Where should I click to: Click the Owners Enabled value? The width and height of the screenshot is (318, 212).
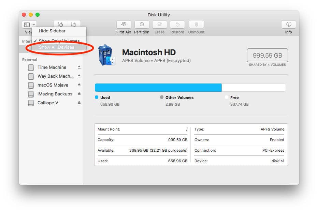pos(277,140)
